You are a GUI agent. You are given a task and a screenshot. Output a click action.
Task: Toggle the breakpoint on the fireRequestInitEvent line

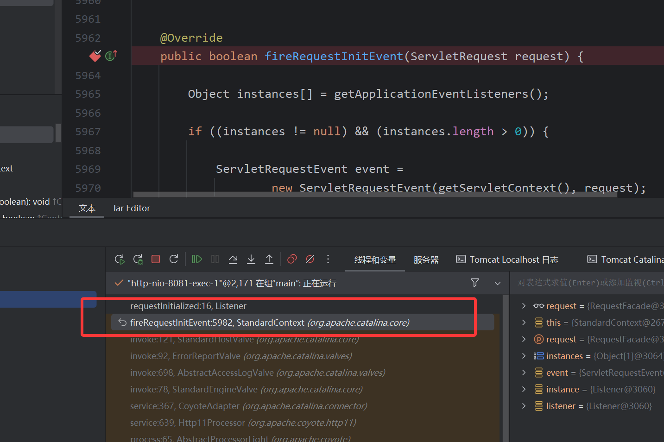click(x=95, y=56)
